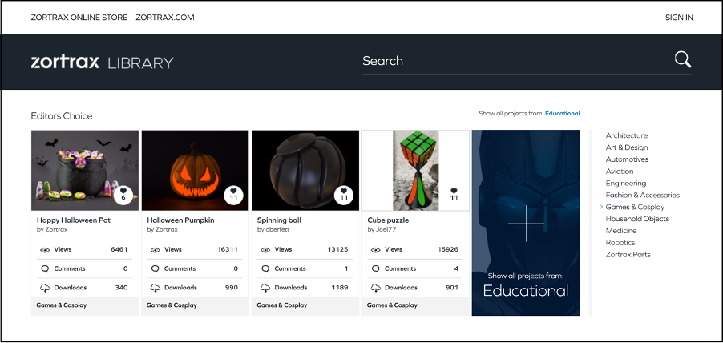Select Art & Design category
This screenshot has width=723, height=343.
tap(627, 147)
